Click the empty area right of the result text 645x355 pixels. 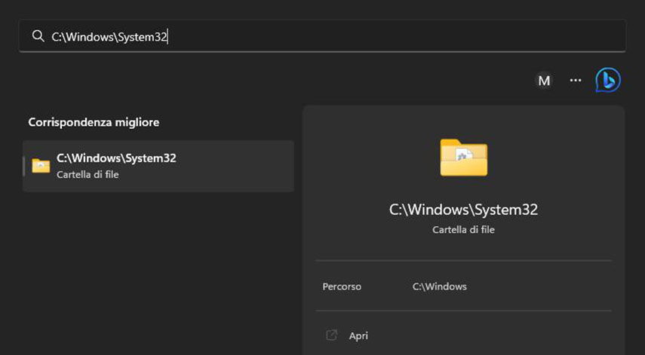click(241, 166)
